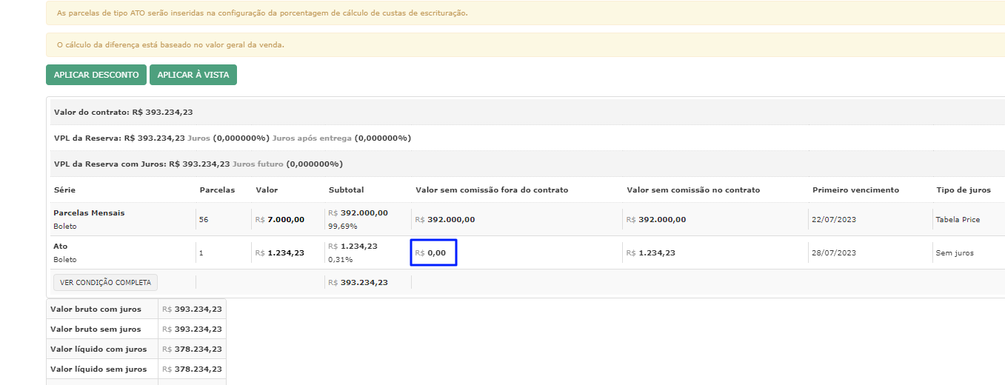Click Valor bruto sem juros label
Screen dimensions: 1005x385
[96, 329]
